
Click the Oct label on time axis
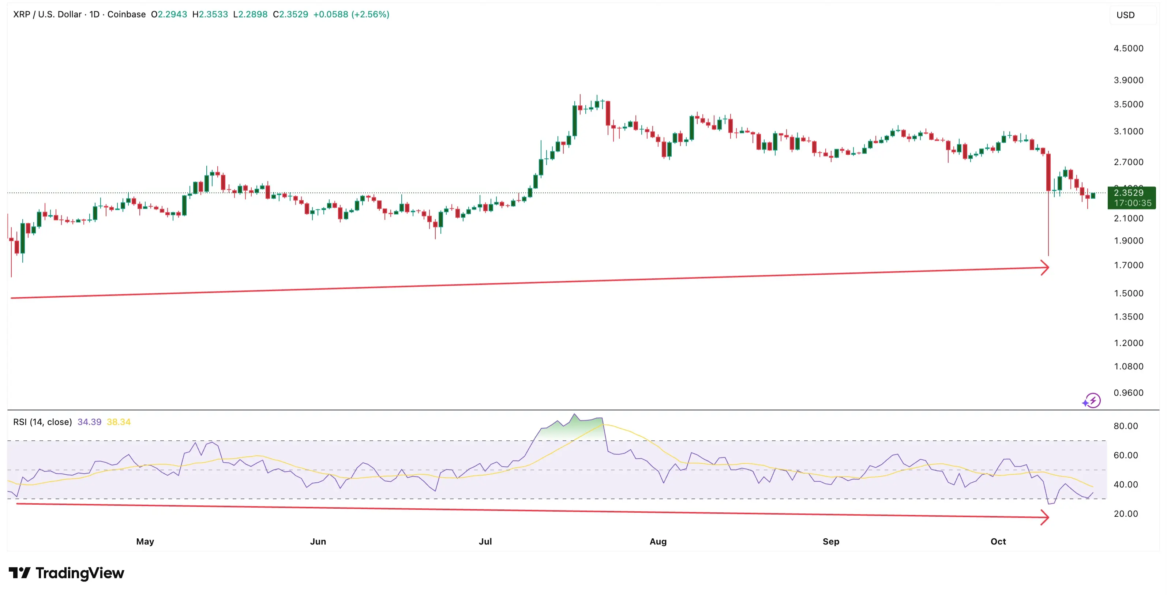(998, 542)
